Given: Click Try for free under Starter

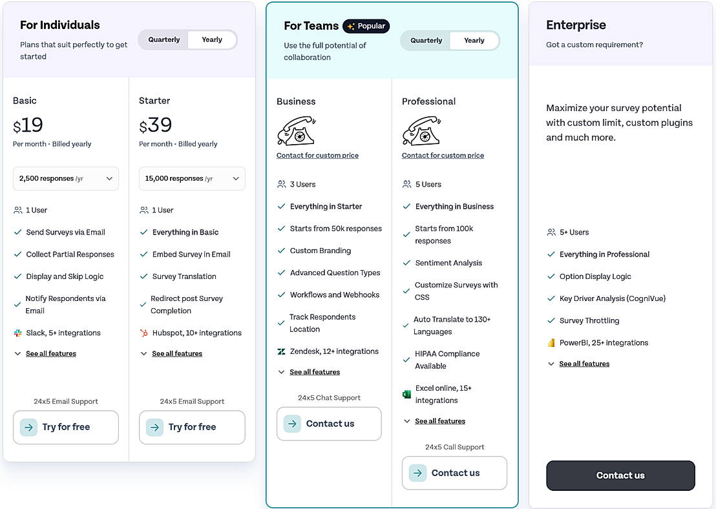Looking at the screenshot, I should coord(192,428).
